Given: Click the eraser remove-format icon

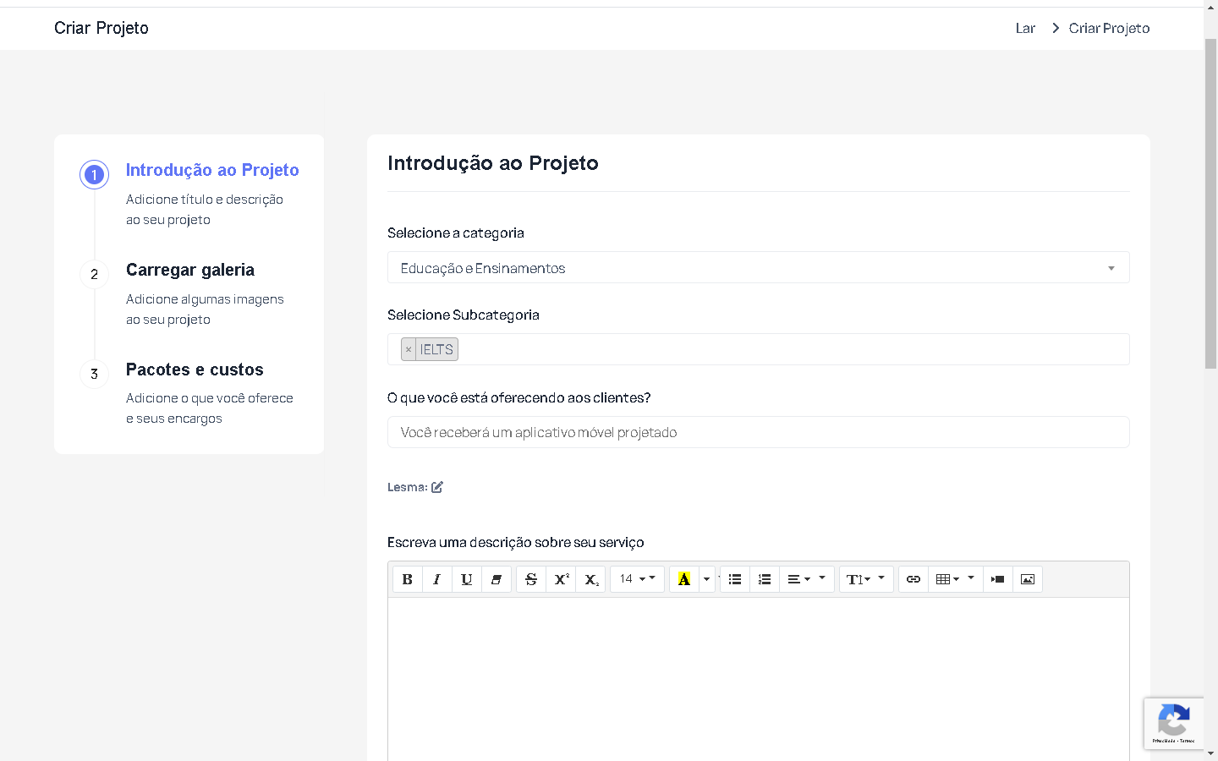Looking at the screenshot, I should (x=497, y=579).
